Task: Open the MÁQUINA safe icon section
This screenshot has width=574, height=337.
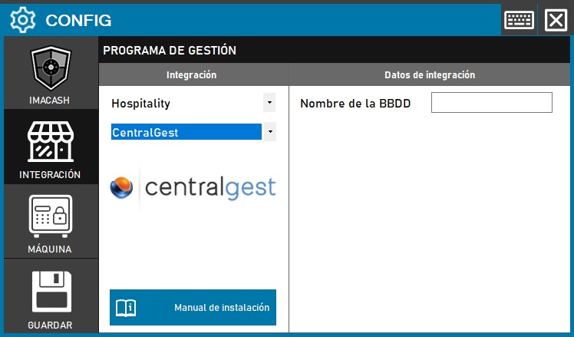Action: tap(51, 216)
